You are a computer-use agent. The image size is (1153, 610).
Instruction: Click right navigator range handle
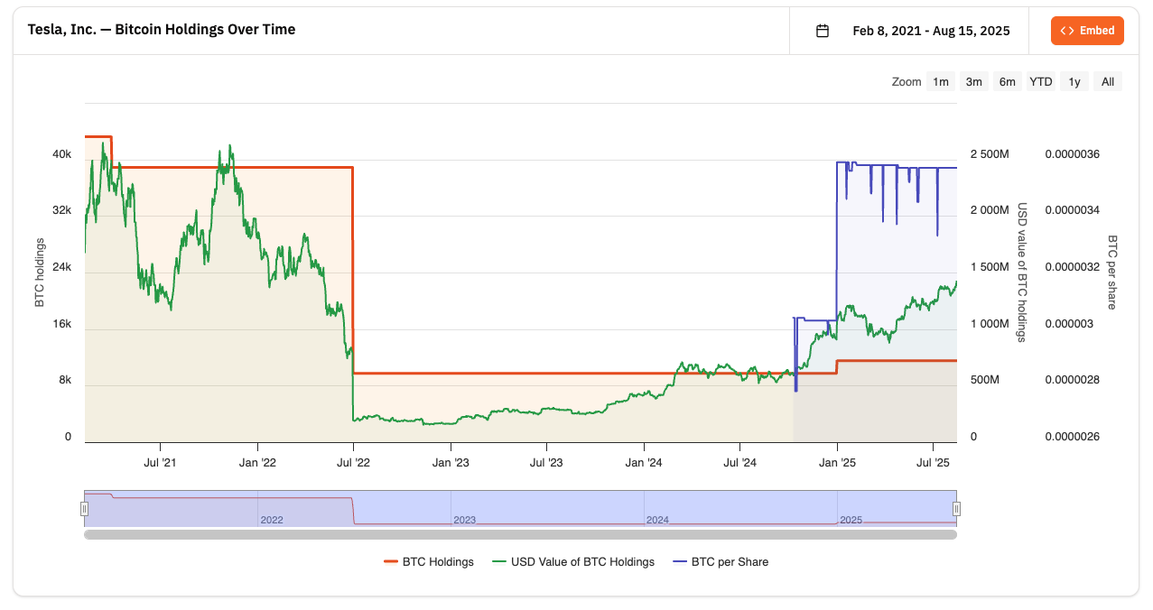tap(957, 509)
